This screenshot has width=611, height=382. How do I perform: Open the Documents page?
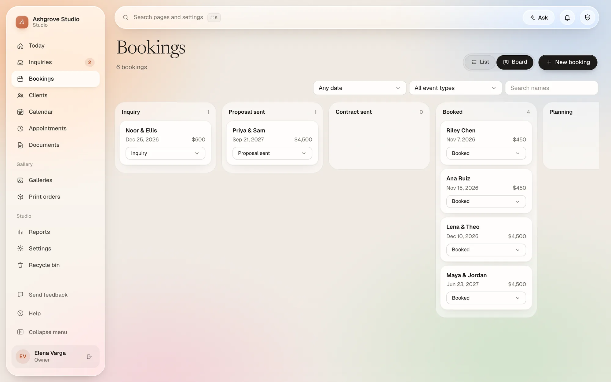click(x=56, y=145)
